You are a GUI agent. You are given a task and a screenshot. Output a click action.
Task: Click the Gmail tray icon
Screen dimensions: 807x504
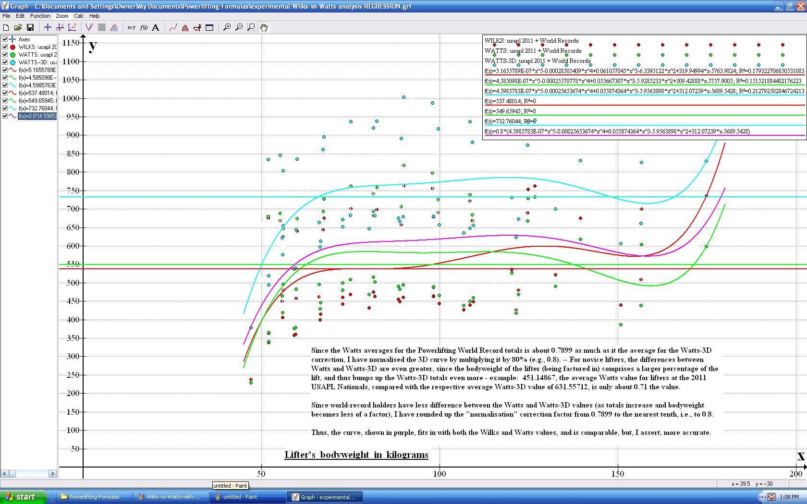coord(771,497)
